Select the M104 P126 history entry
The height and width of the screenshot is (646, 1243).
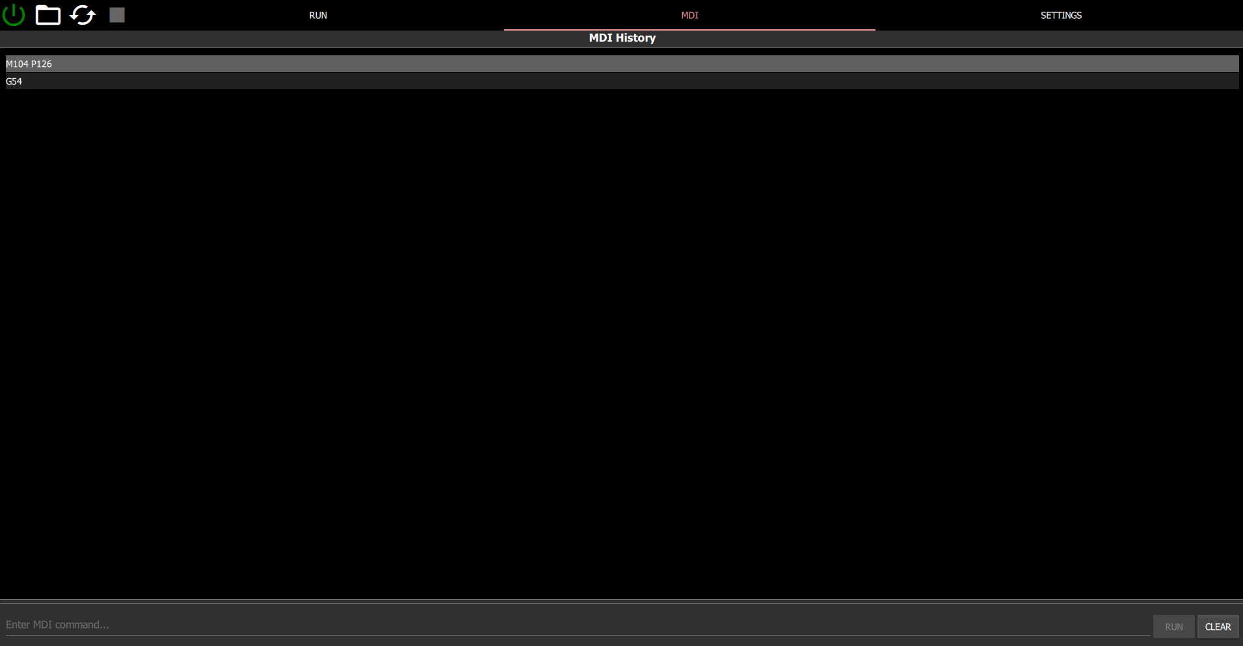click(622, 64)
